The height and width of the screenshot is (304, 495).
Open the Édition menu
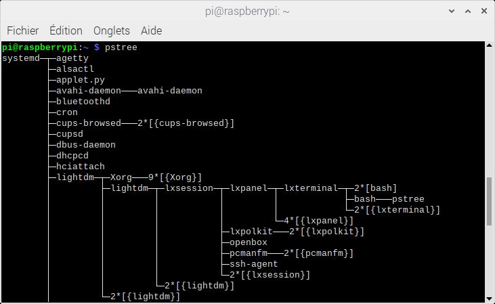click(66, 30)
